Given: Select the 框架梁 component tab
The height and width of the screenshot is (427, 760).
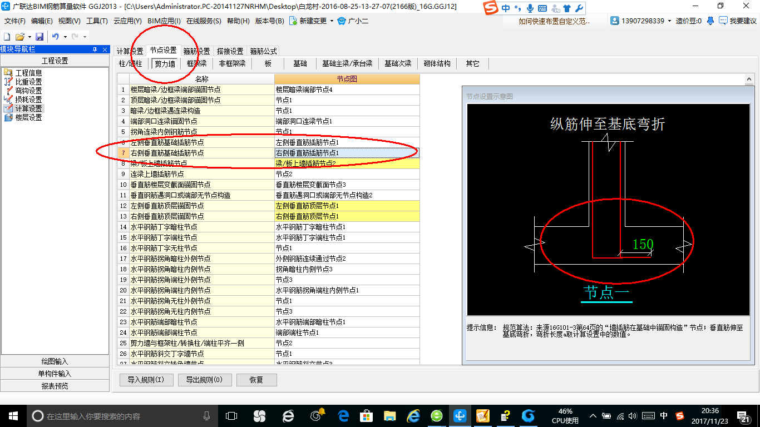Looking at the screenshot, I should pos(196,64).
